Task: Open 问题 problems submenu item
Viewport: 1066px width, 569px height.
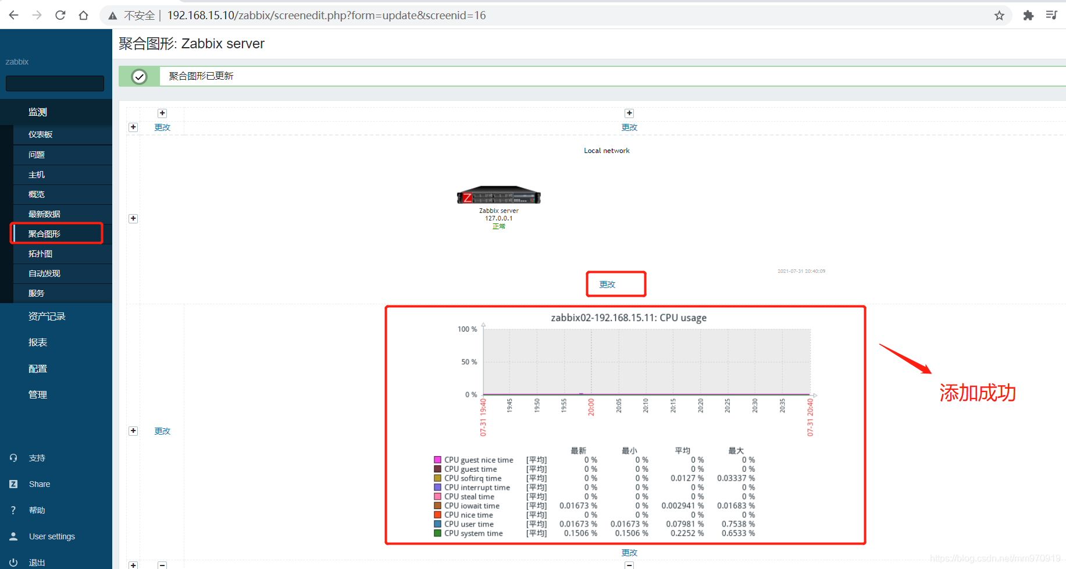Action: coord(37,155)
